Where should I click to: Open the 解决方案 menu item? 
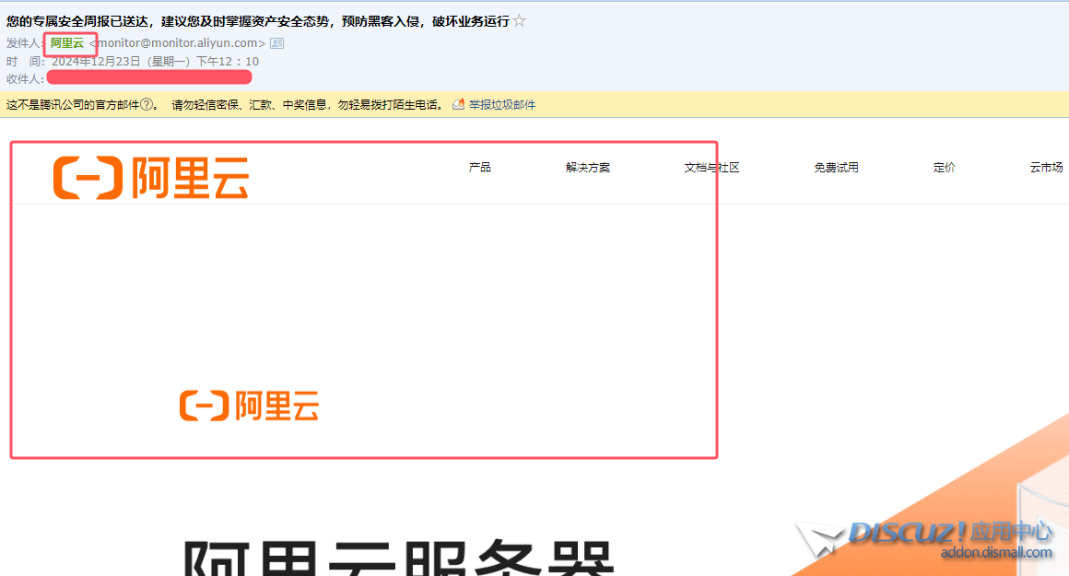[x=588, y=167]
